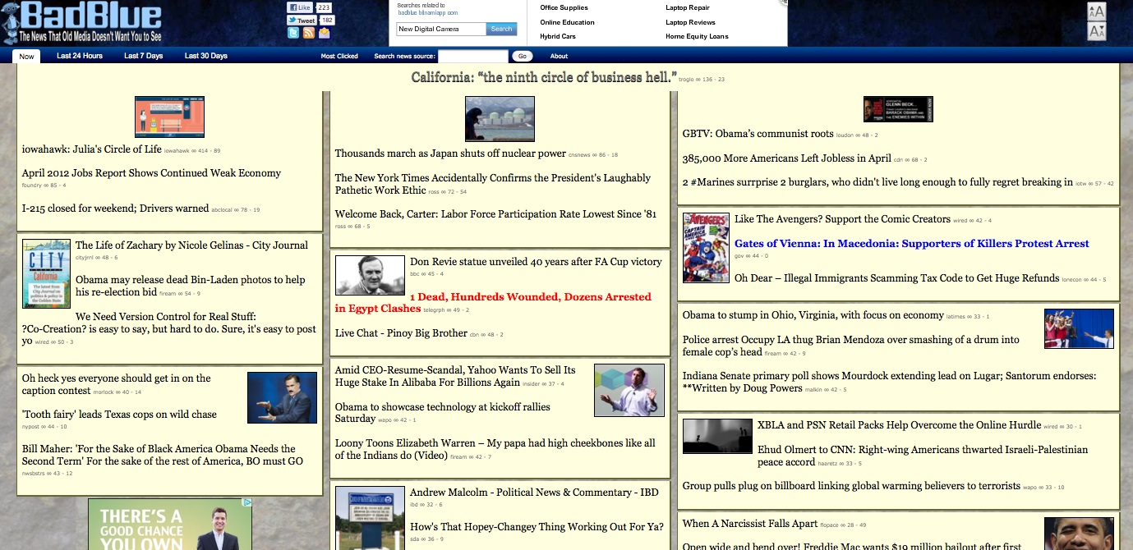Open Welcome Back, Carter headline
1133x550 pixels.
[495, 214]
